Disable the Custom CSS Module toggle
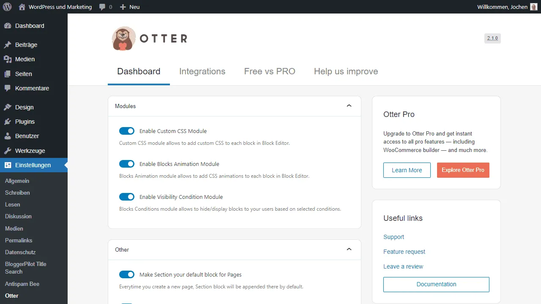This screenshot has height=304, width=541. [x=127, y=131]
